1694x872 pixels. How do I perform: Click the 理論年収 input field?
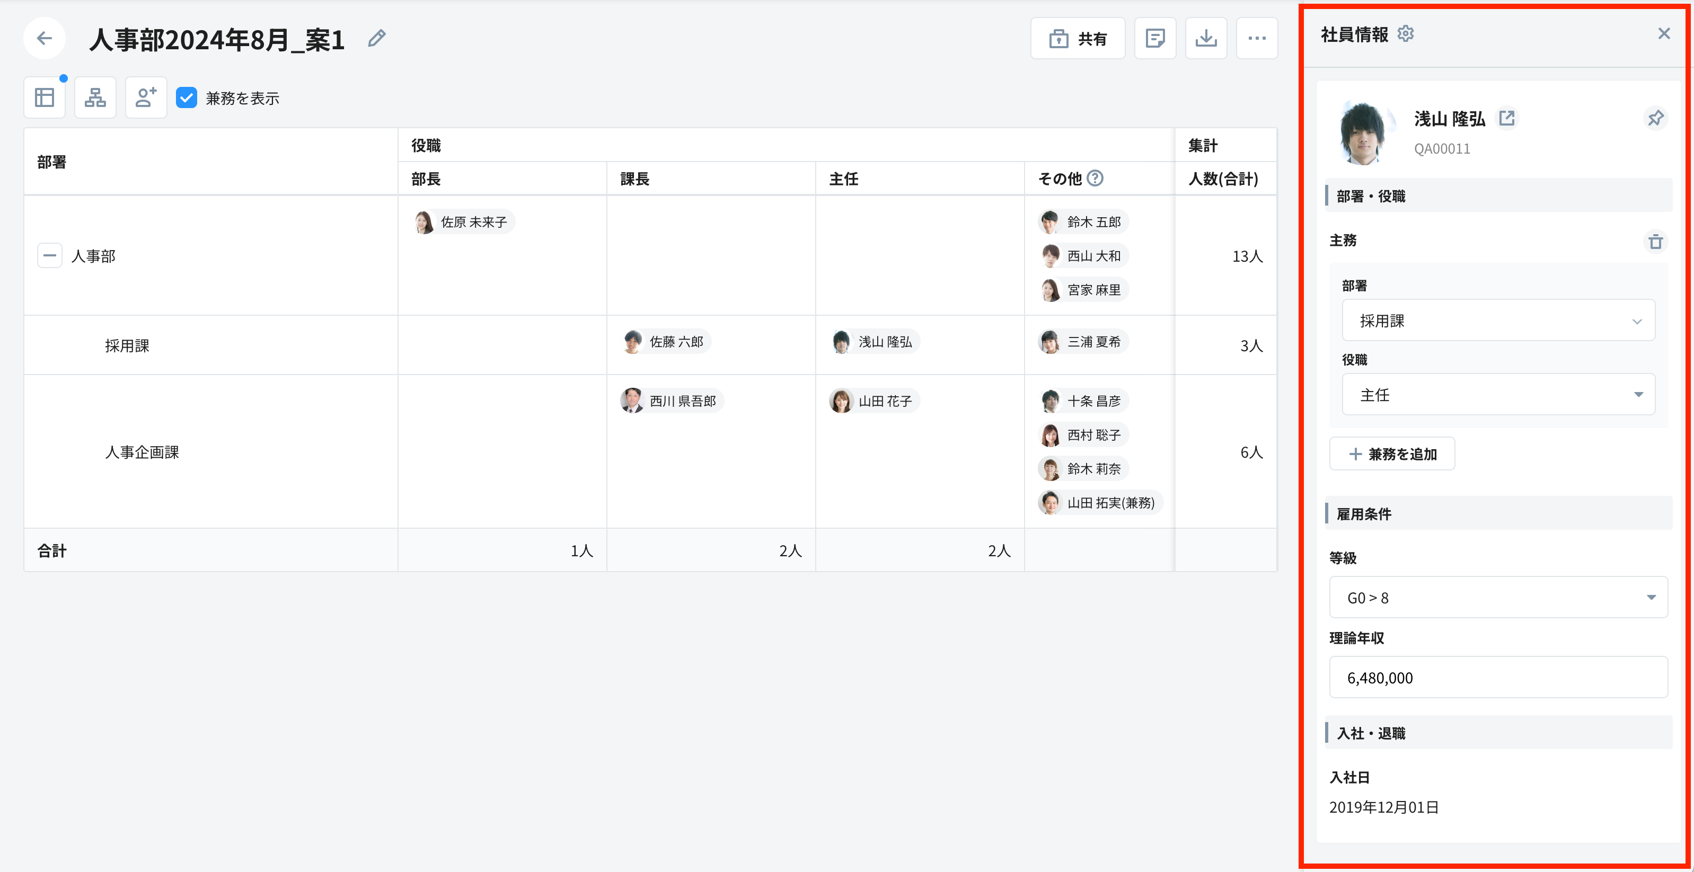[x=1498, y=678]
